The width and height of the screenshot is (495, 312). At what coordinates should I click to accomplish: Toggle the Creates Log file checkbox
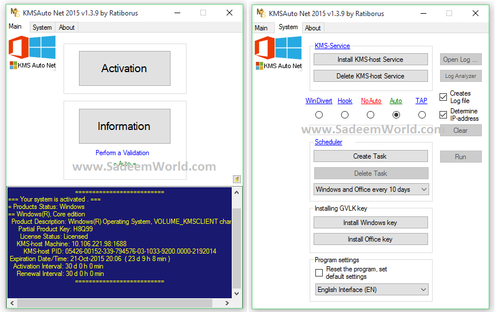443,97
